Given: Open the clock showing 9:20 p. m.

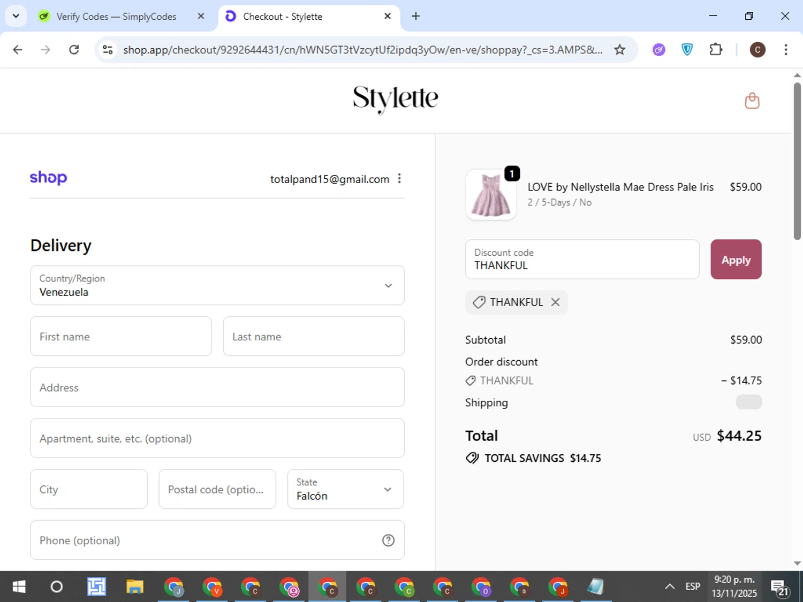Looking at the screenshot, I should click(x=734, y=586).
